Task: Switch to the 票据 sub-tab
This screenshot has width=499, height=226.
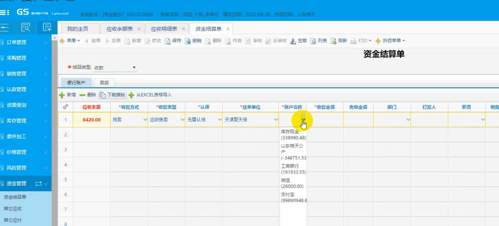Action: [x=104, y=83]
